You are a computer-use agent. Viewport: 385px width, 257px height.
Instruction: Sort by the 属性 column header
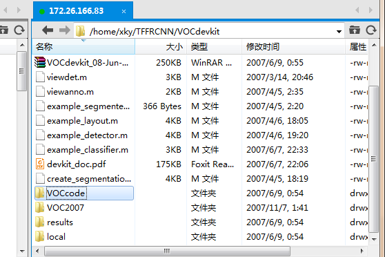[357, 46]
